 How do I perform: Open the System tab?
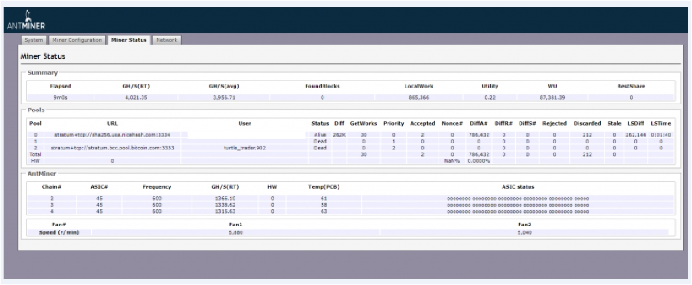tap(34, 40)
